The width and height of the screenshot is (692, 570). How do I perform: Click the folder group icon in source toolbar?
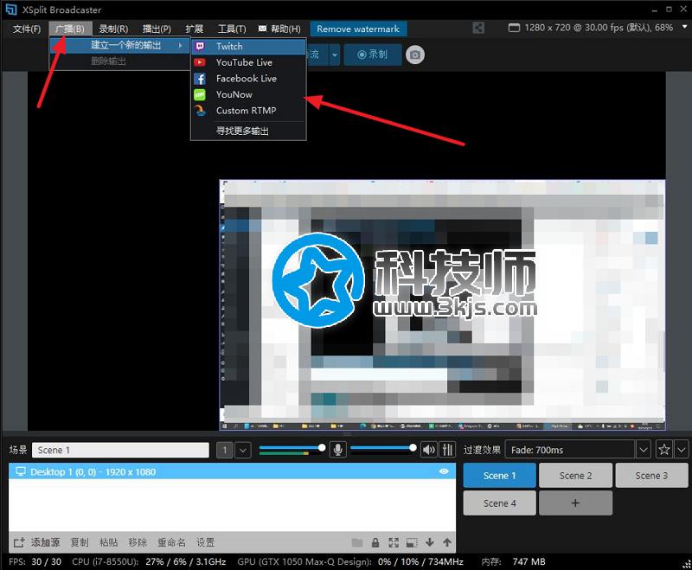point(357,542)
